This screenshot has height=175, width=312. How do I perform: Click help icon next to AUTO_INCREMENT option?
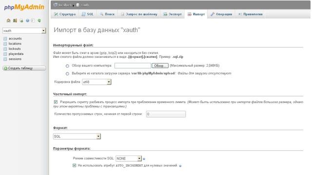180,166
